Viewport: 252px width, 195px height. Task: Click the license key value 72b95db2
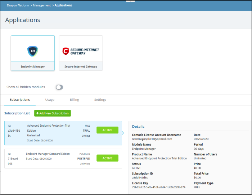click(158, 187)
